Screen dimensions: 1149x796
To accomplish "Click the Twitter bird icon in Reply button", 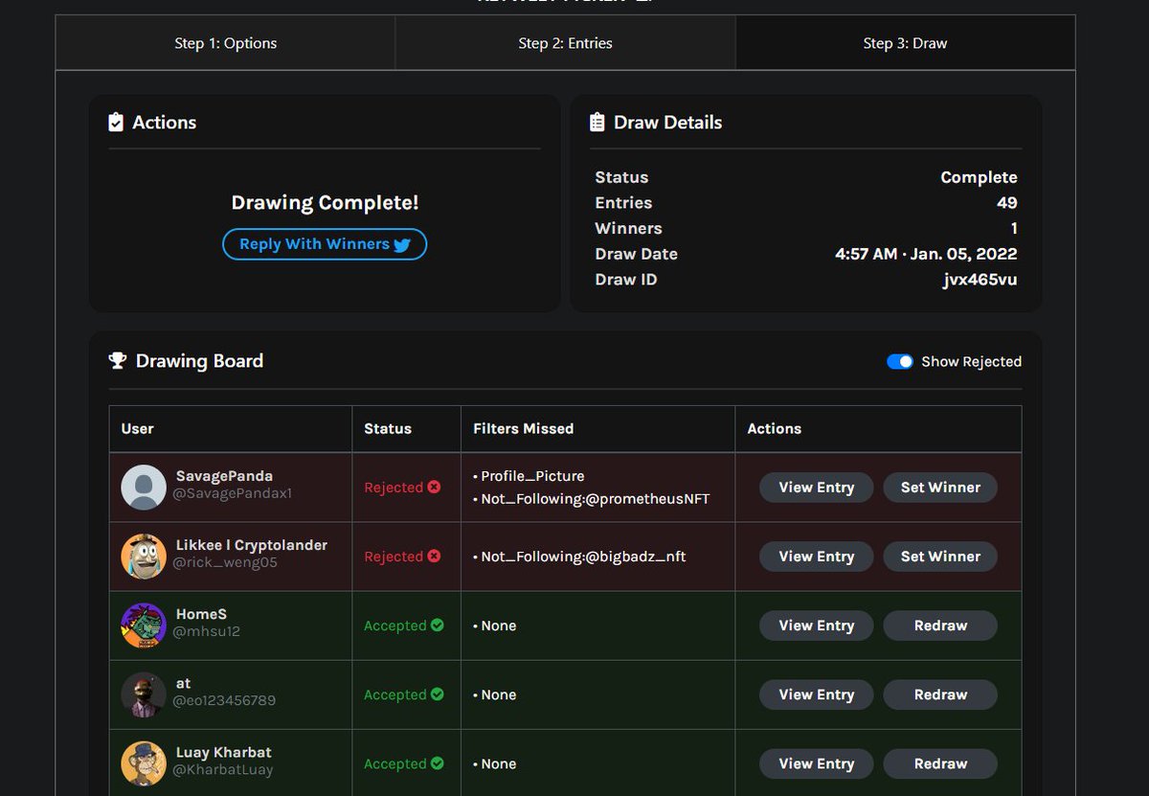I will coord(402,245).
